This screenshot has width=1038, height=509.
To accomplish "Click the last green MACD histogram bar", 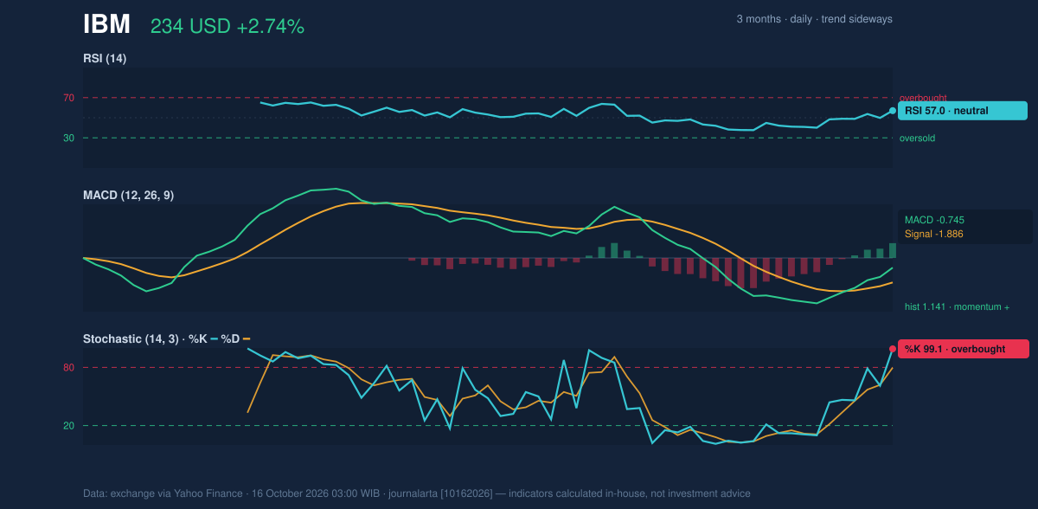I will [x=892, y=250].
